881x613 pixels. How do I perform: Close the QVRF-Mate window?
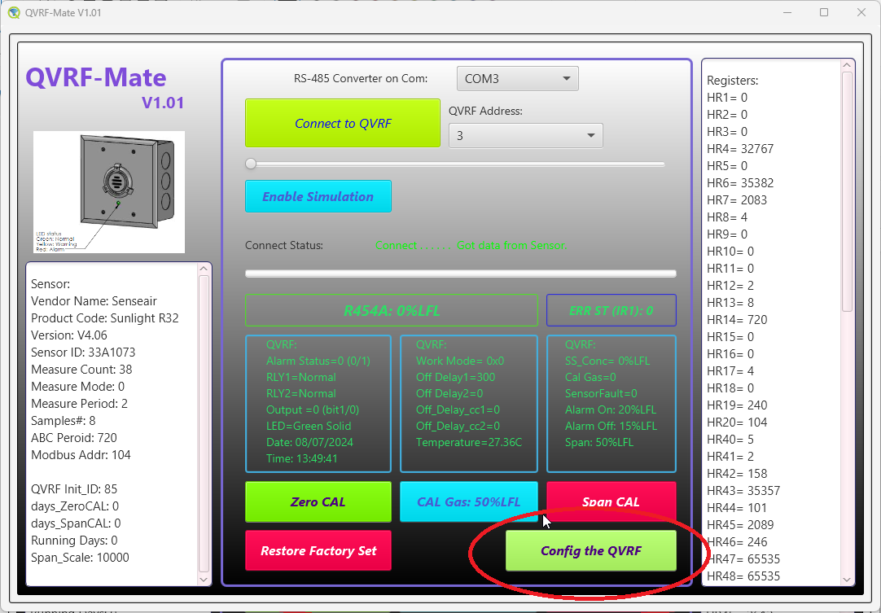[861, 12]
